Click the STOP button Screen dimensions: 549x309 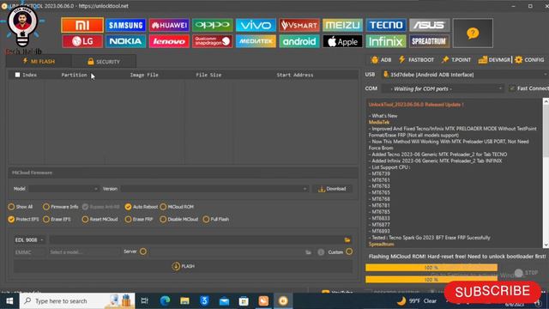(x=527, y=273)
